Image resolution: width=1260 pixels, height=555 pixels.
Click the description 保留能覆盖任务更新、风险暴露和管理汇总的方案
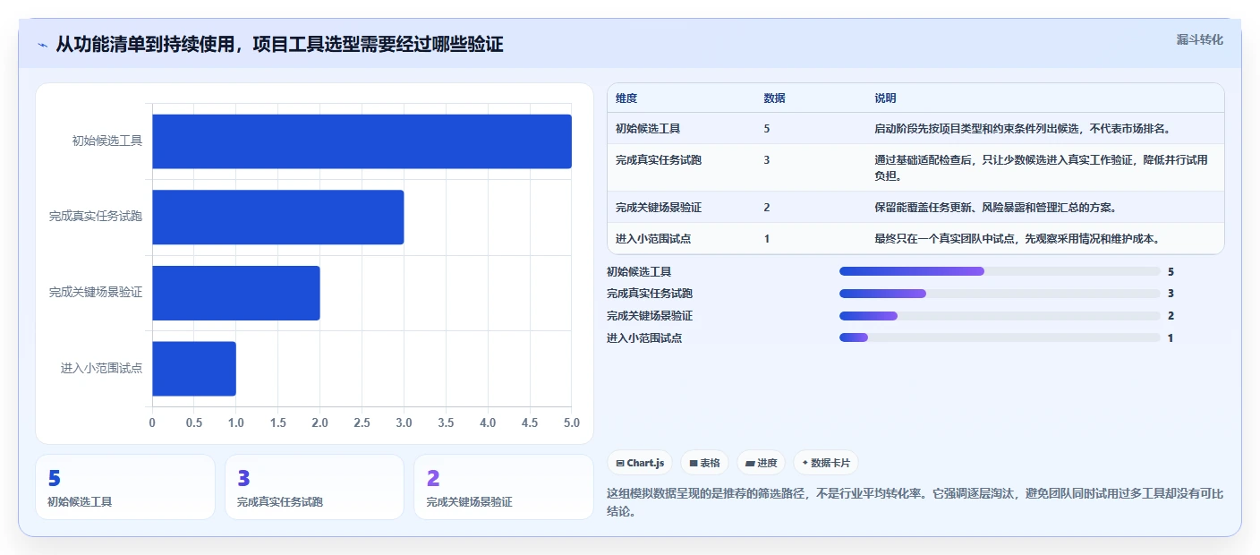tap(995, 208)
